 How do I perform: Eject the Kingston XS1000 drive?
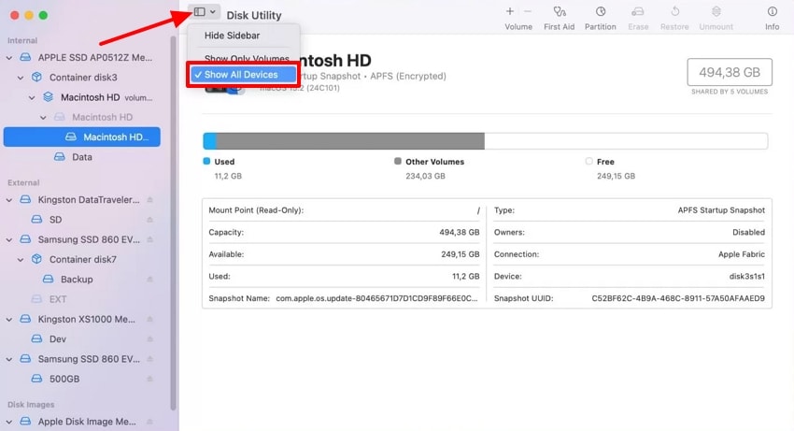[x=149, y=319]
